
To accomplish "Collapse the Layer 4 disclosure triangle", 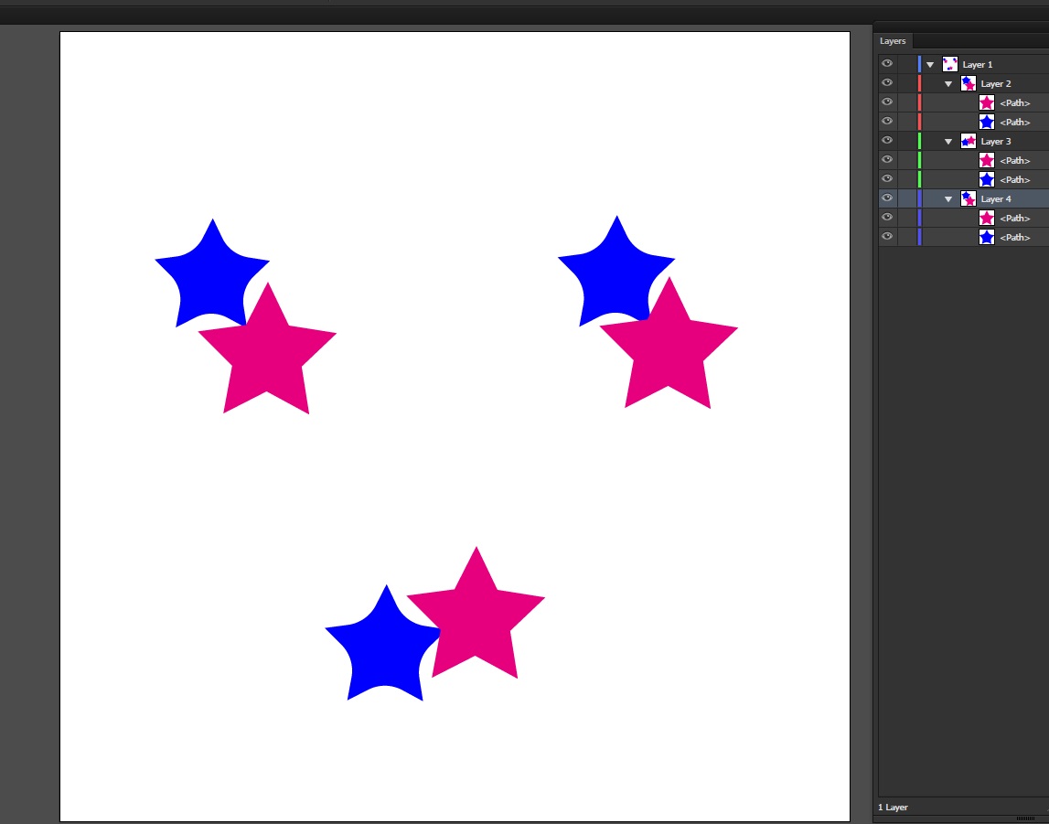I will [x=948, y=199].
